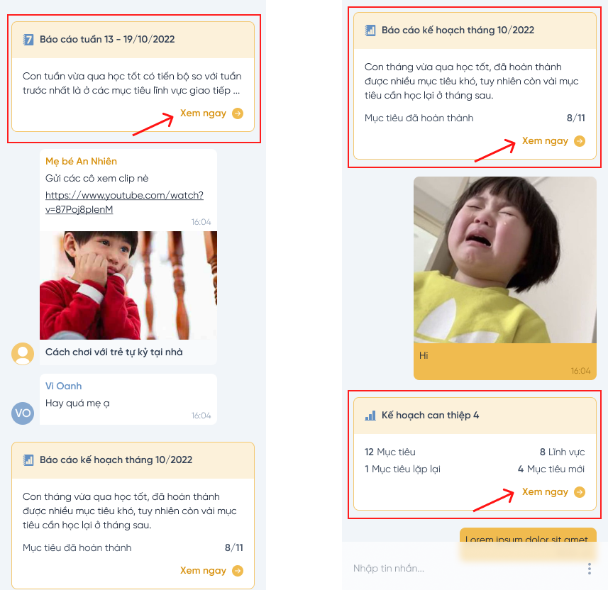
Task: Click the chart icon beside Kế hoạch can thiệp 4
Action: tap(370, 416)
